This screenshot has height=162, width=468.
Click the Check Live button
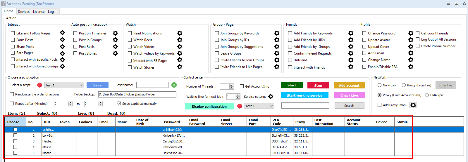click(x=349, y=95)
